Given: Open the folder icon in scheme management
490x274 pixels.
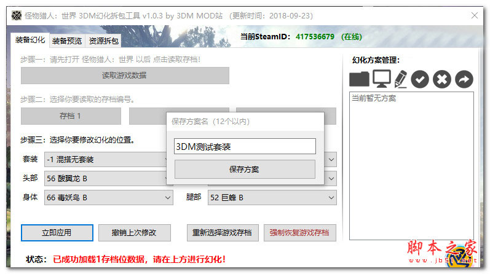Looking at the screenshot, I should 359,79.
